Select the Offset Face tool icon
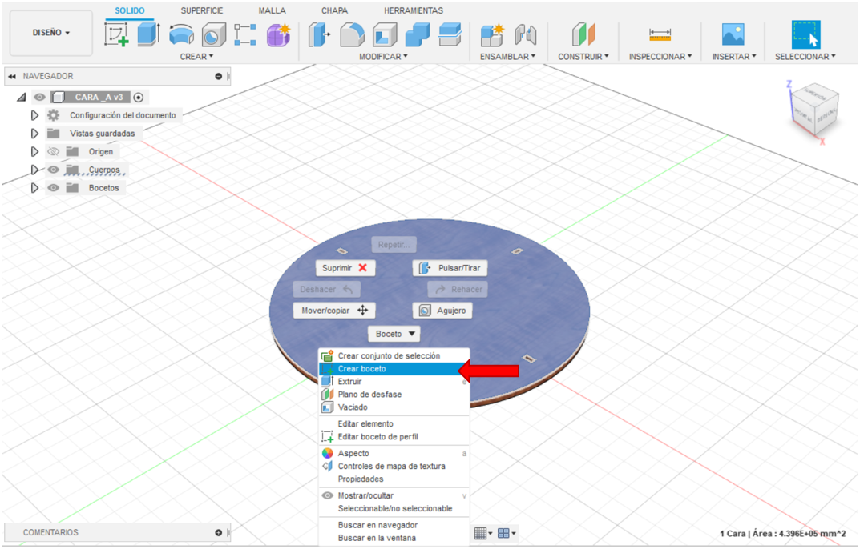 pyautogui.click(x=450, y=35)
